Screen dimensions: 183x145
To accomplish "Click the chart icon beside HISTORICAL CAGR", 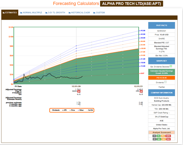I will coord(69,13).
